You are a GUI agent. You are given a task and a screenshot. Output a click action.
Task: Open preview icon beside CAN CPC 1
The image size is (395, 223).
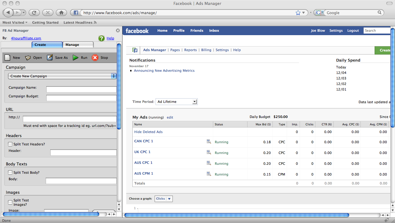(x=209, y=142)
